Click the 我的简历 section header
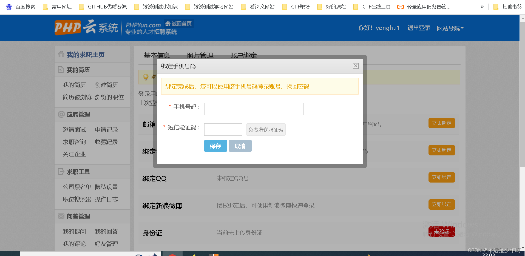Image resolution: width=525 pixels, height=256 pixels. [x=78, y=70]
